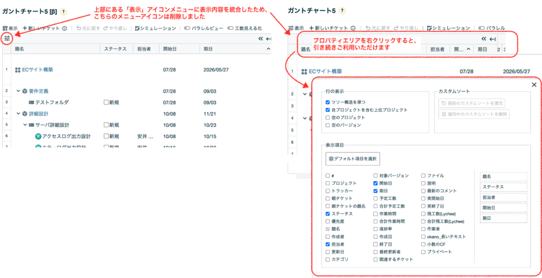Check 進捗率 column checkbox
Viewport: 542px width, 278px height.
coord(375,229)
